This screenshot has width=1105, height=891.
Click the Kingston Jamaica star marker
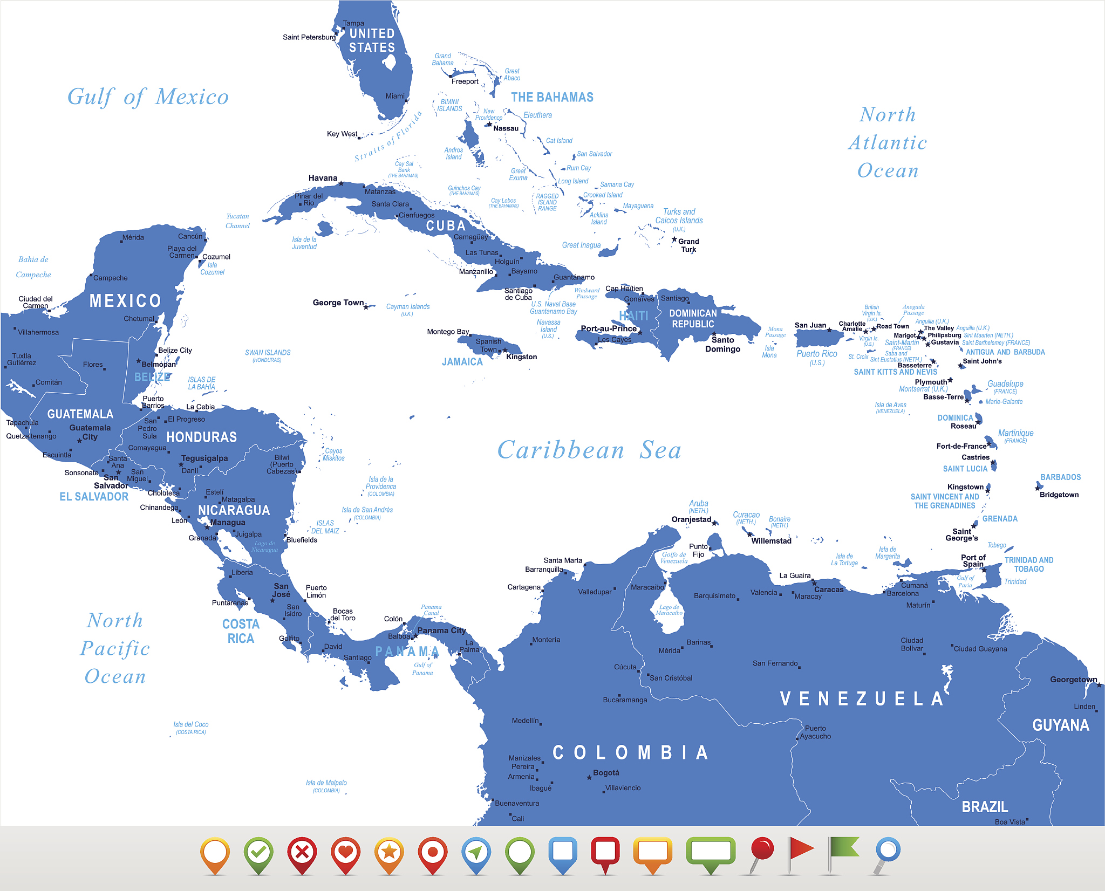(x=505, y=351)
